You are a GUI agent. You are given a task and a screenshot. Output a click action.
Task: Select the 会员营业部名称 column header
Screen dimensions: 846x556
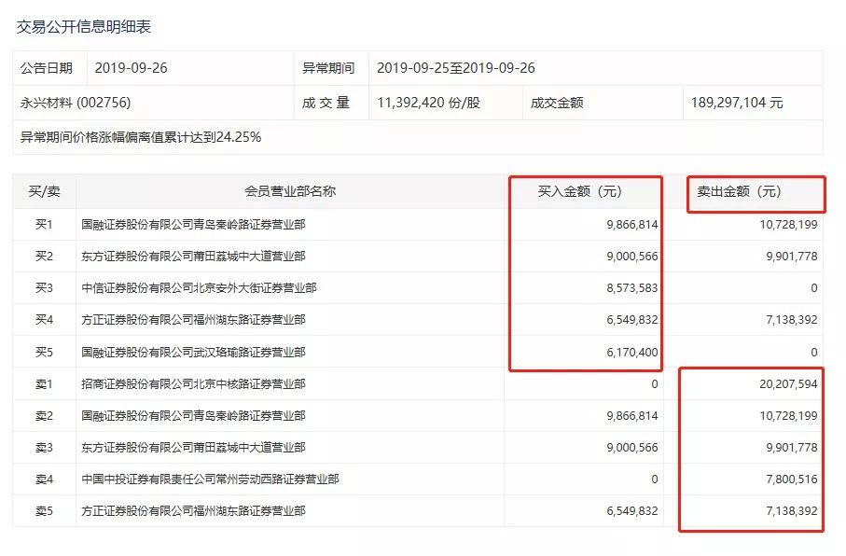290,191
